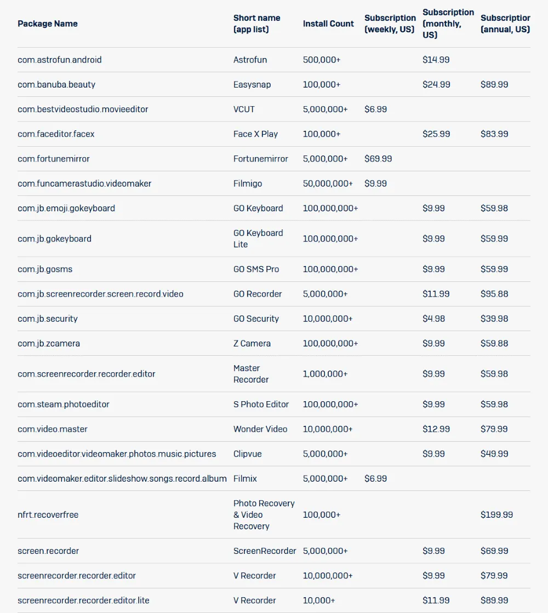Image resolution: width=548 pixels, height=613 pixels.
Task: Click the ScreenRecorder short name cell
Action: (x=265, y=551)
